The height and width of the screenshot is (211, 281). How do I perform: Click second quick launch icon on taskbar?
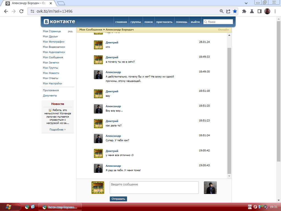33,207
